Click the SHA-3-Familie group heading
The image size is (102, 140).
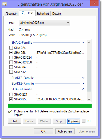(x=22, y=89)
